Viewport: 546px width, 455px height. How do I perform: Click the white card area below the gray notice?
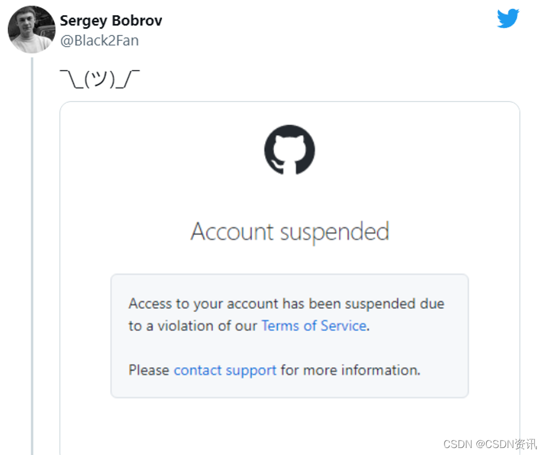coord(290,424)
